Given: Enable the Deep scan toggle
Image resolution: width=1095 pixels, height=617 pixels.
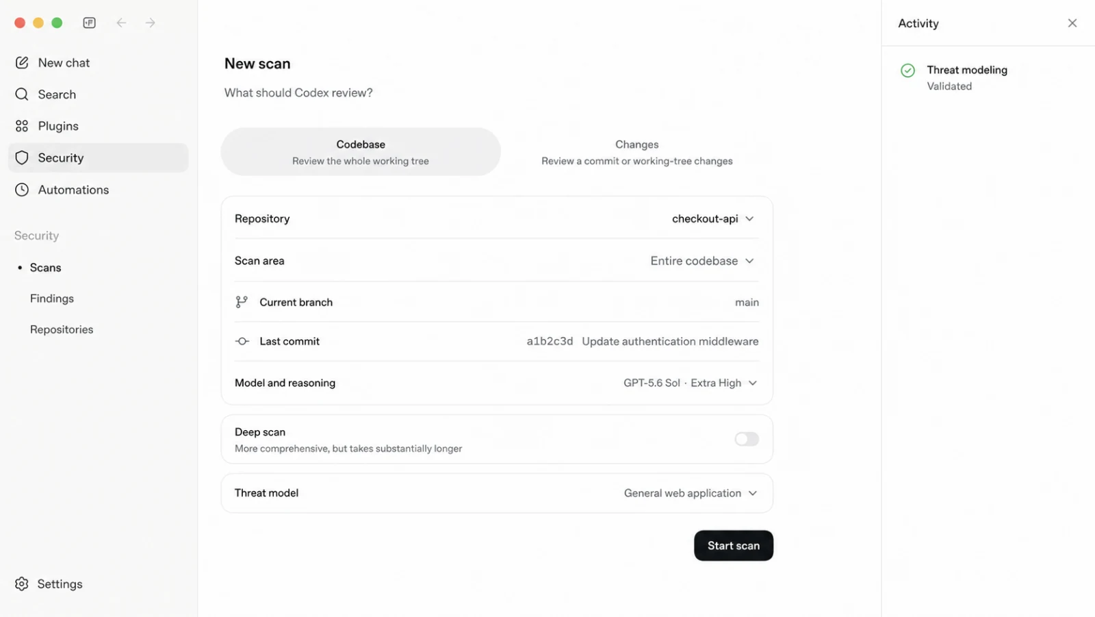Looking at the screenshot, I should [747, 439].
